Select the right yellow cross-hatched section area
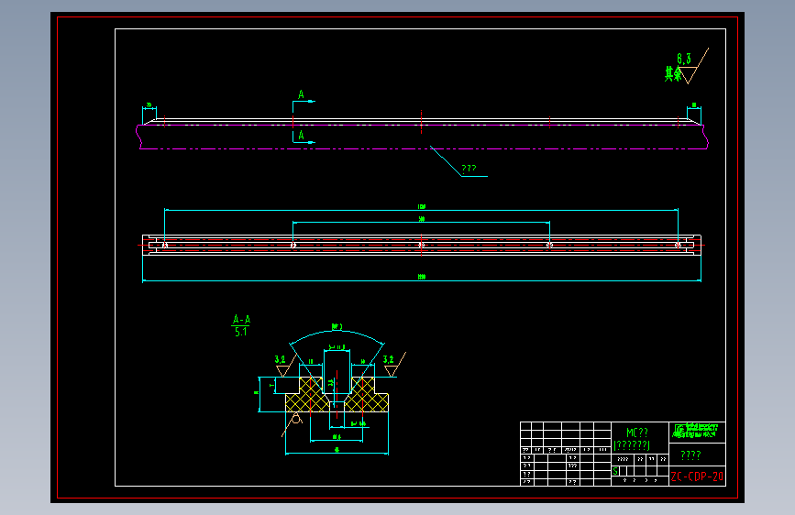The width and height of the screenshot is (795, 515). pos(367,396)
